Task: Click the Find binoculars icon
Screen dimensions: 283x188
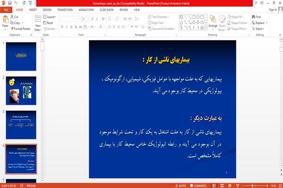Action: tap(256, 17)
